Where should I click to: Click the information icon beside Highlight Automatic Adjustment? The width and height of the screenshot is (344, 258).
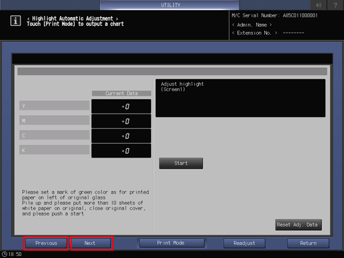[15, 21]
